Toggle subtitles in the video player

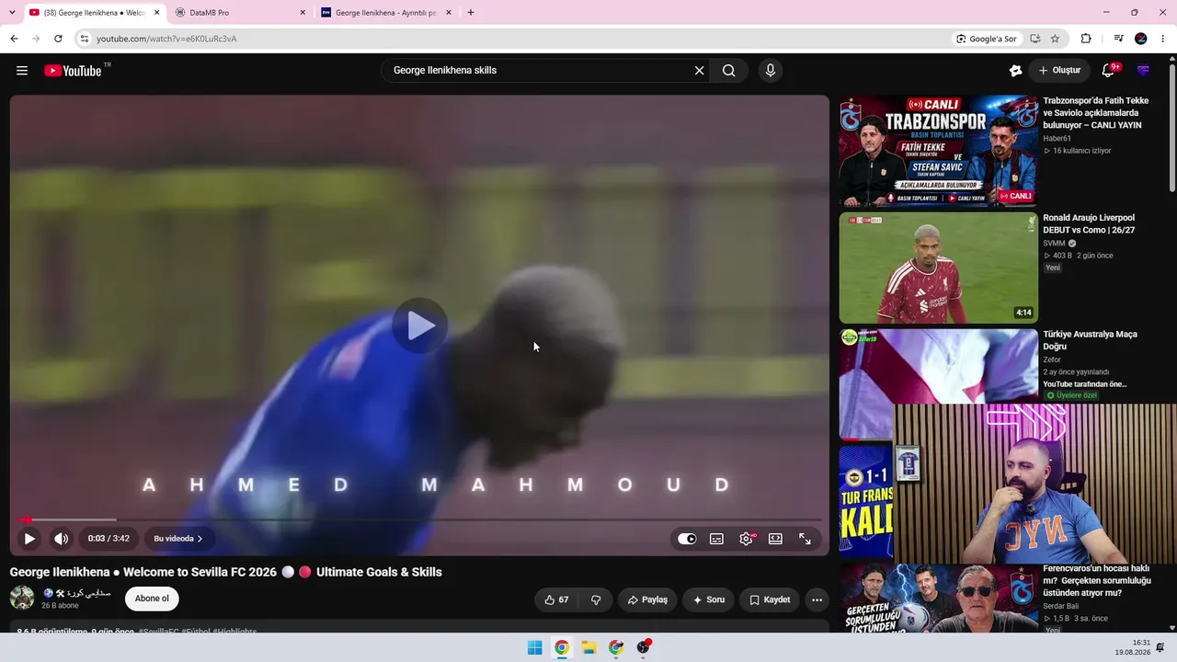(x=716, y=539)
